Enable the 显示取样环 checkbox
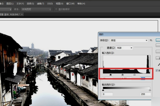Image resolution: width=160 pixels, height=106 pixels. pos(57,9)
